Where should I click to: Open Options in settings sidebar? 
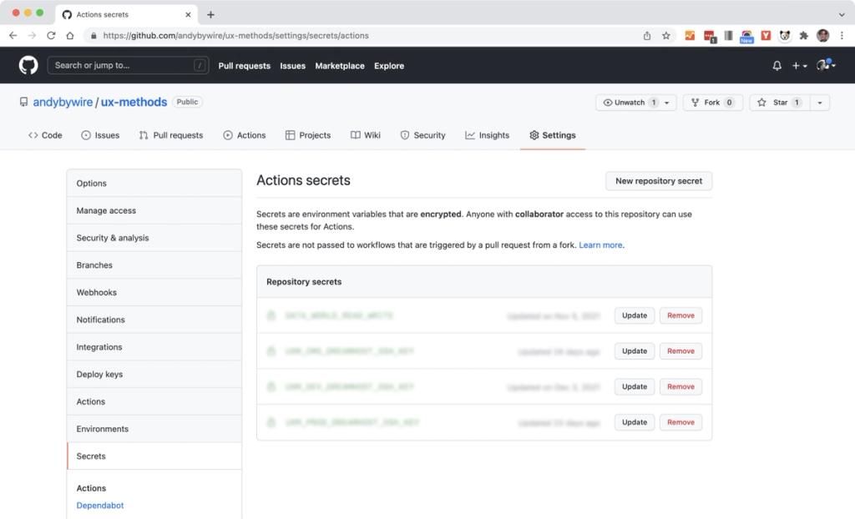(x=154, y=184)
